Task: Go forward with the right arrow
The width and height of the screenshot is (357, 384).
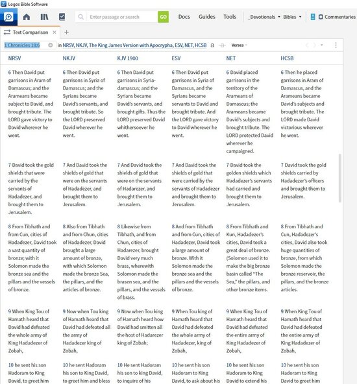Action: [x=314, y=45]
